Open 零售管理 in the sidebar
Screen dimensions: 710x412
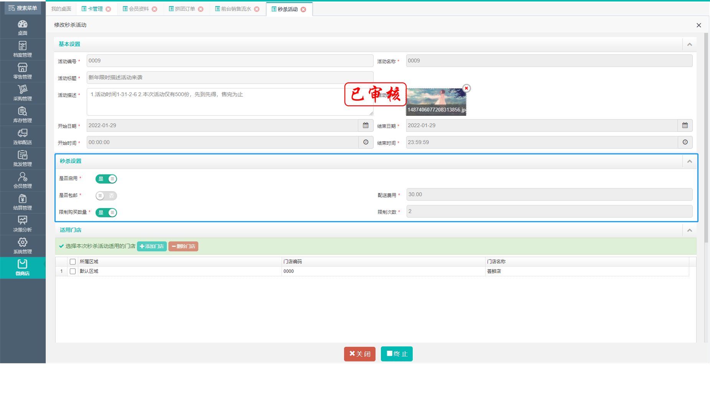coord(23,71)
